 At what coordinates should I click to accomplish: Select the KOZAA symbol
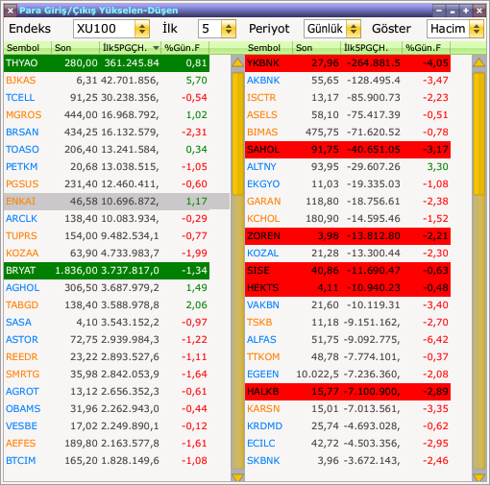tap(22, 254)
